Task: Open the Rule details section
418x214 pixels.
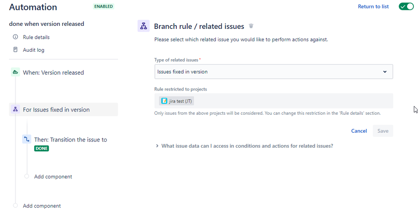Action: click(36, 37)
